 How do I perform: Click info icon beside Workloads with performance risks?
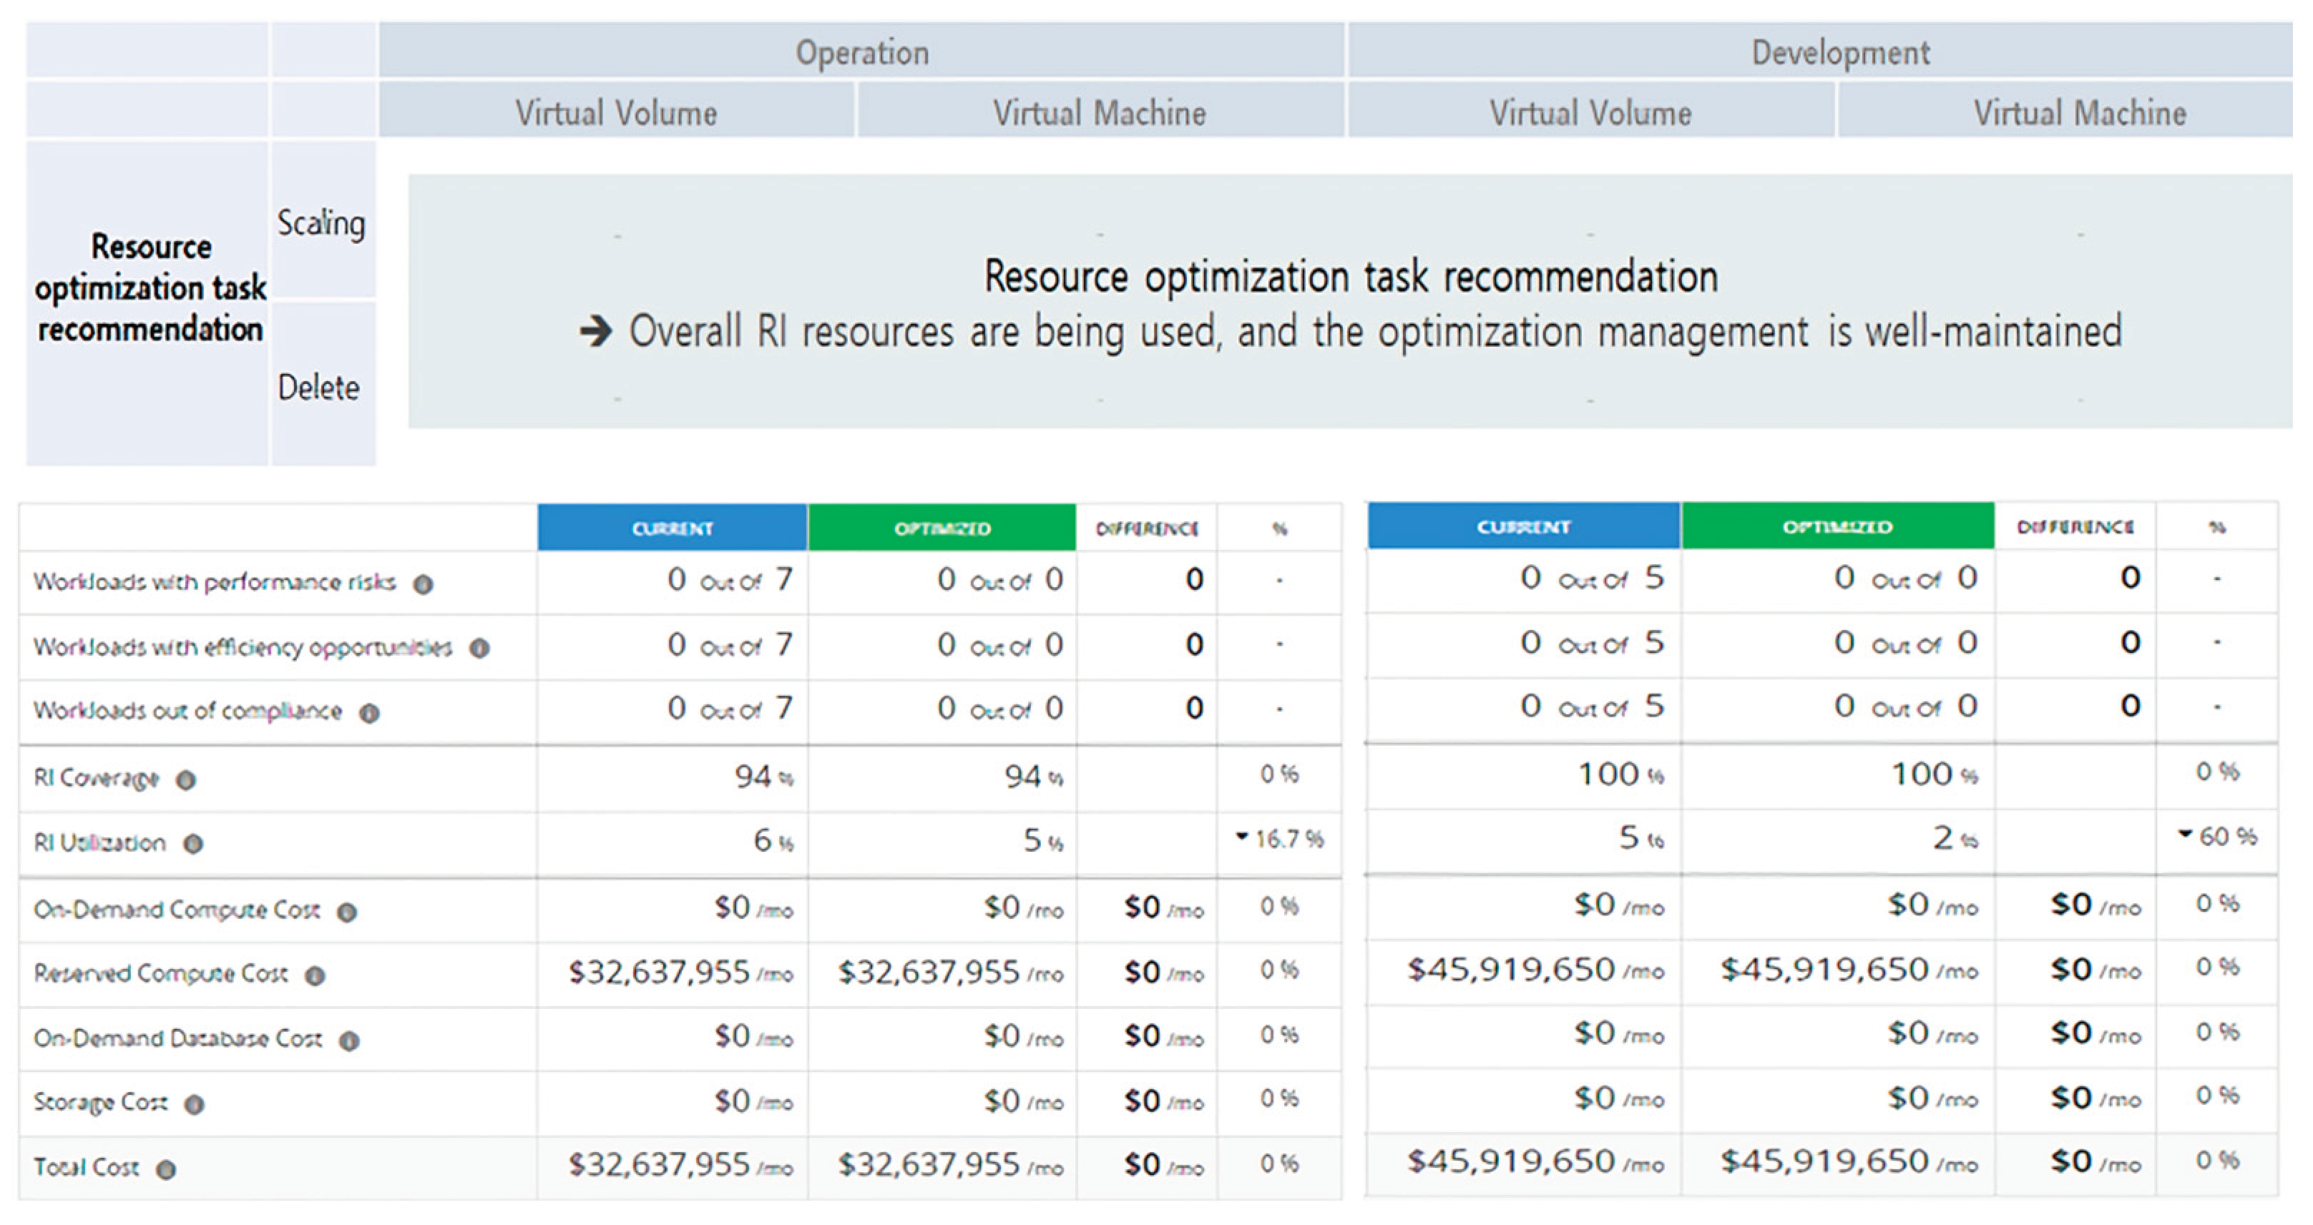point(422,584)
